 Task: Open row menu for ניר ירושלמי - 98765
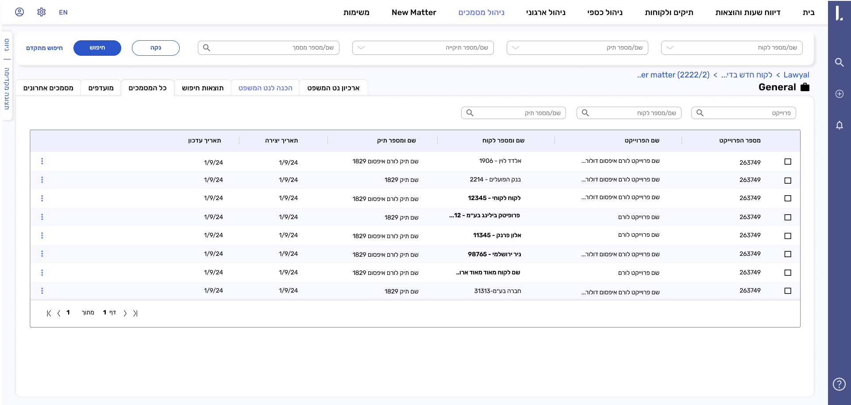coord(42,254)
